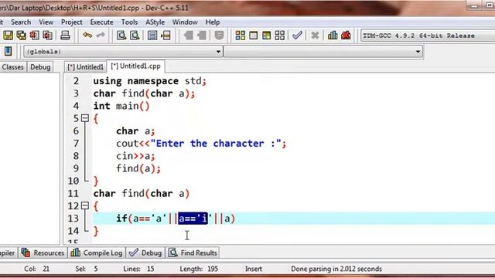Viewport: 495px width, 278px height.
Task: Click the 'Lines: 15' status entry
Action: [138, 269]
